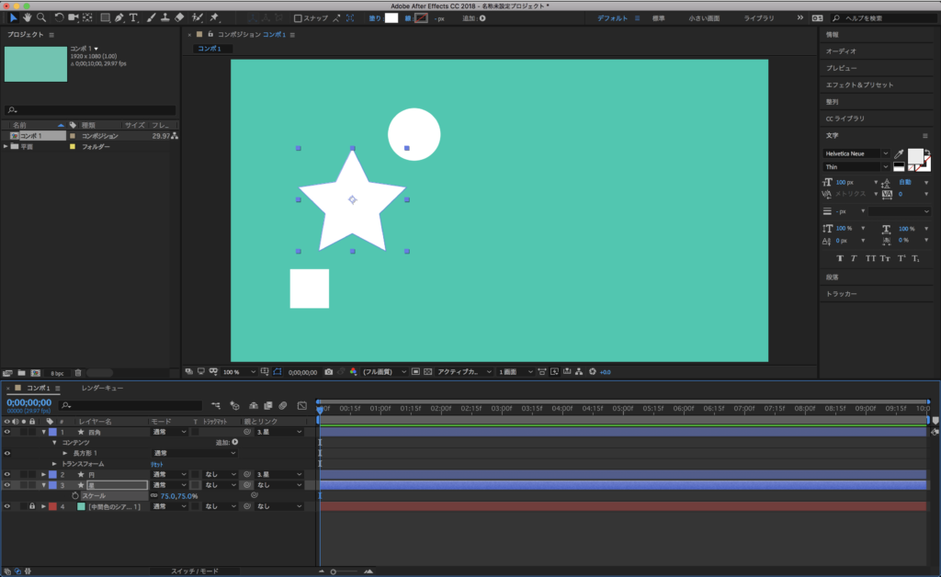This screenshot has height=577, width=941.
Task: Select the Pen tool
Action: coord(120,17)
